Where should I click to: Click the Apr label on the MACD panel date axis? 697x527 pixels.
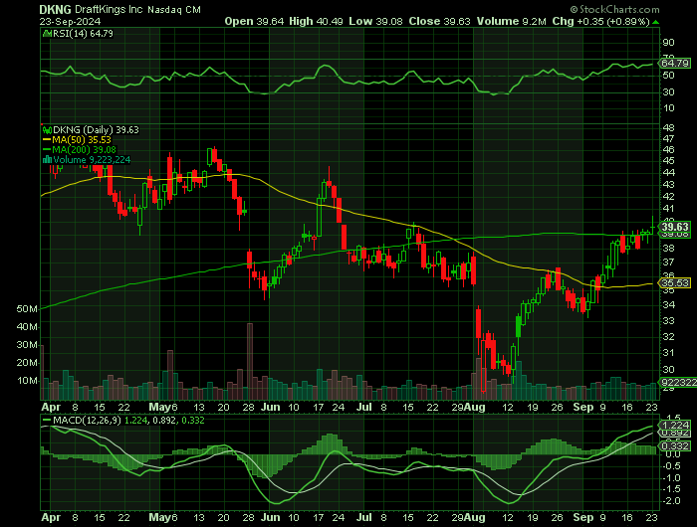tap(50, 518)
